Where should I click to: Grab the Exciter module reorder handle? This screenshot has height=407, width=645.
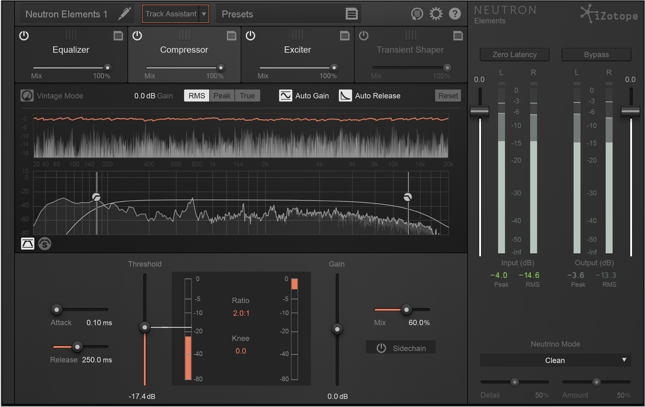coord(297,35)
